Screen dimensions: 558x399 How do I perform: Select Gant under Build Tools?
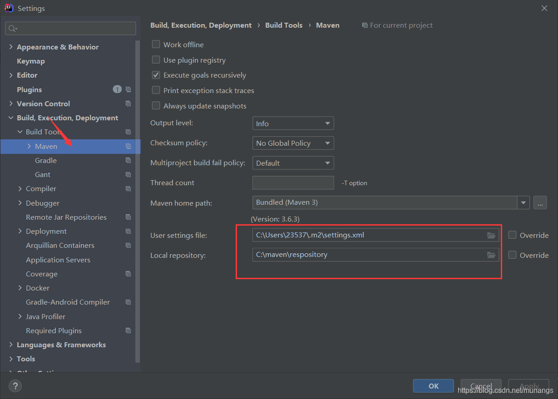[43, 174]
